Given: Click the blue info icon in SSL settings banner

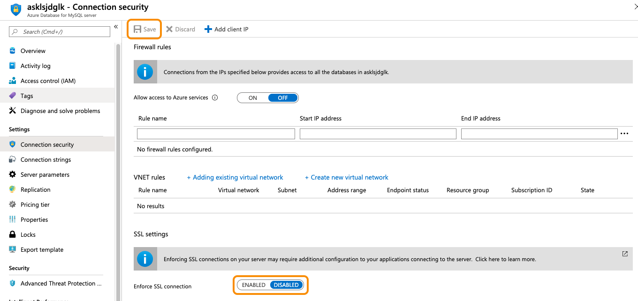Looking at the screenshot, I should tap(145, 259).
